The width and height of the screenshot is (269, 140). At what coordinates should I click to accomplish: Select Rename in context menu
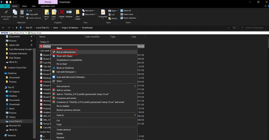point(94,138)
